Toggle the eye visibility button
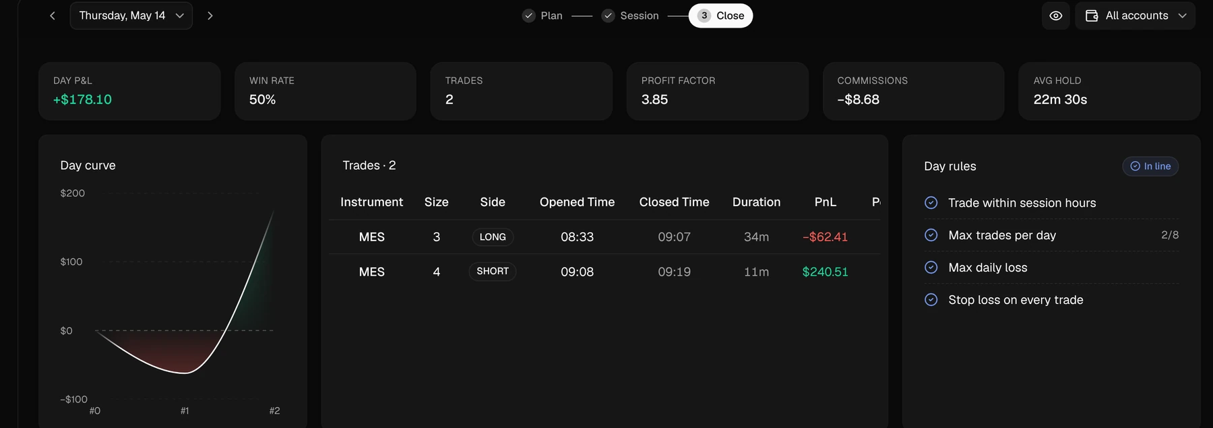Viewport: 1213px width, 428px height. tap(1056, 16)
